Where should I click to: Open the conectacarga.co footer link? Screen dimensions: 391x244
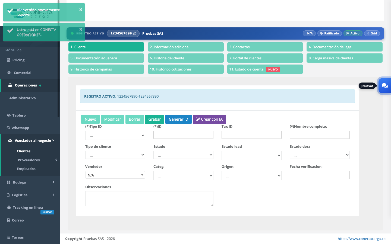361,239
